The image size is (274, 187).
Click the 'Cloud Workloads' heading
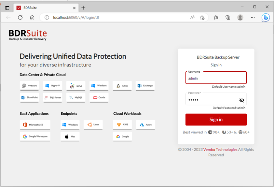tap(127, 113)
